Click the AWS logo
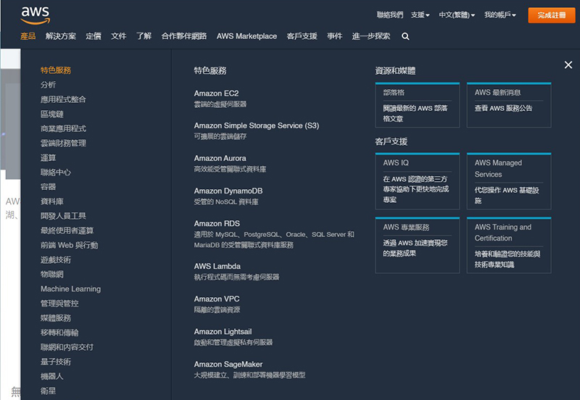The height and width of the screenshot is (400, 580). [x=36, y=15]
